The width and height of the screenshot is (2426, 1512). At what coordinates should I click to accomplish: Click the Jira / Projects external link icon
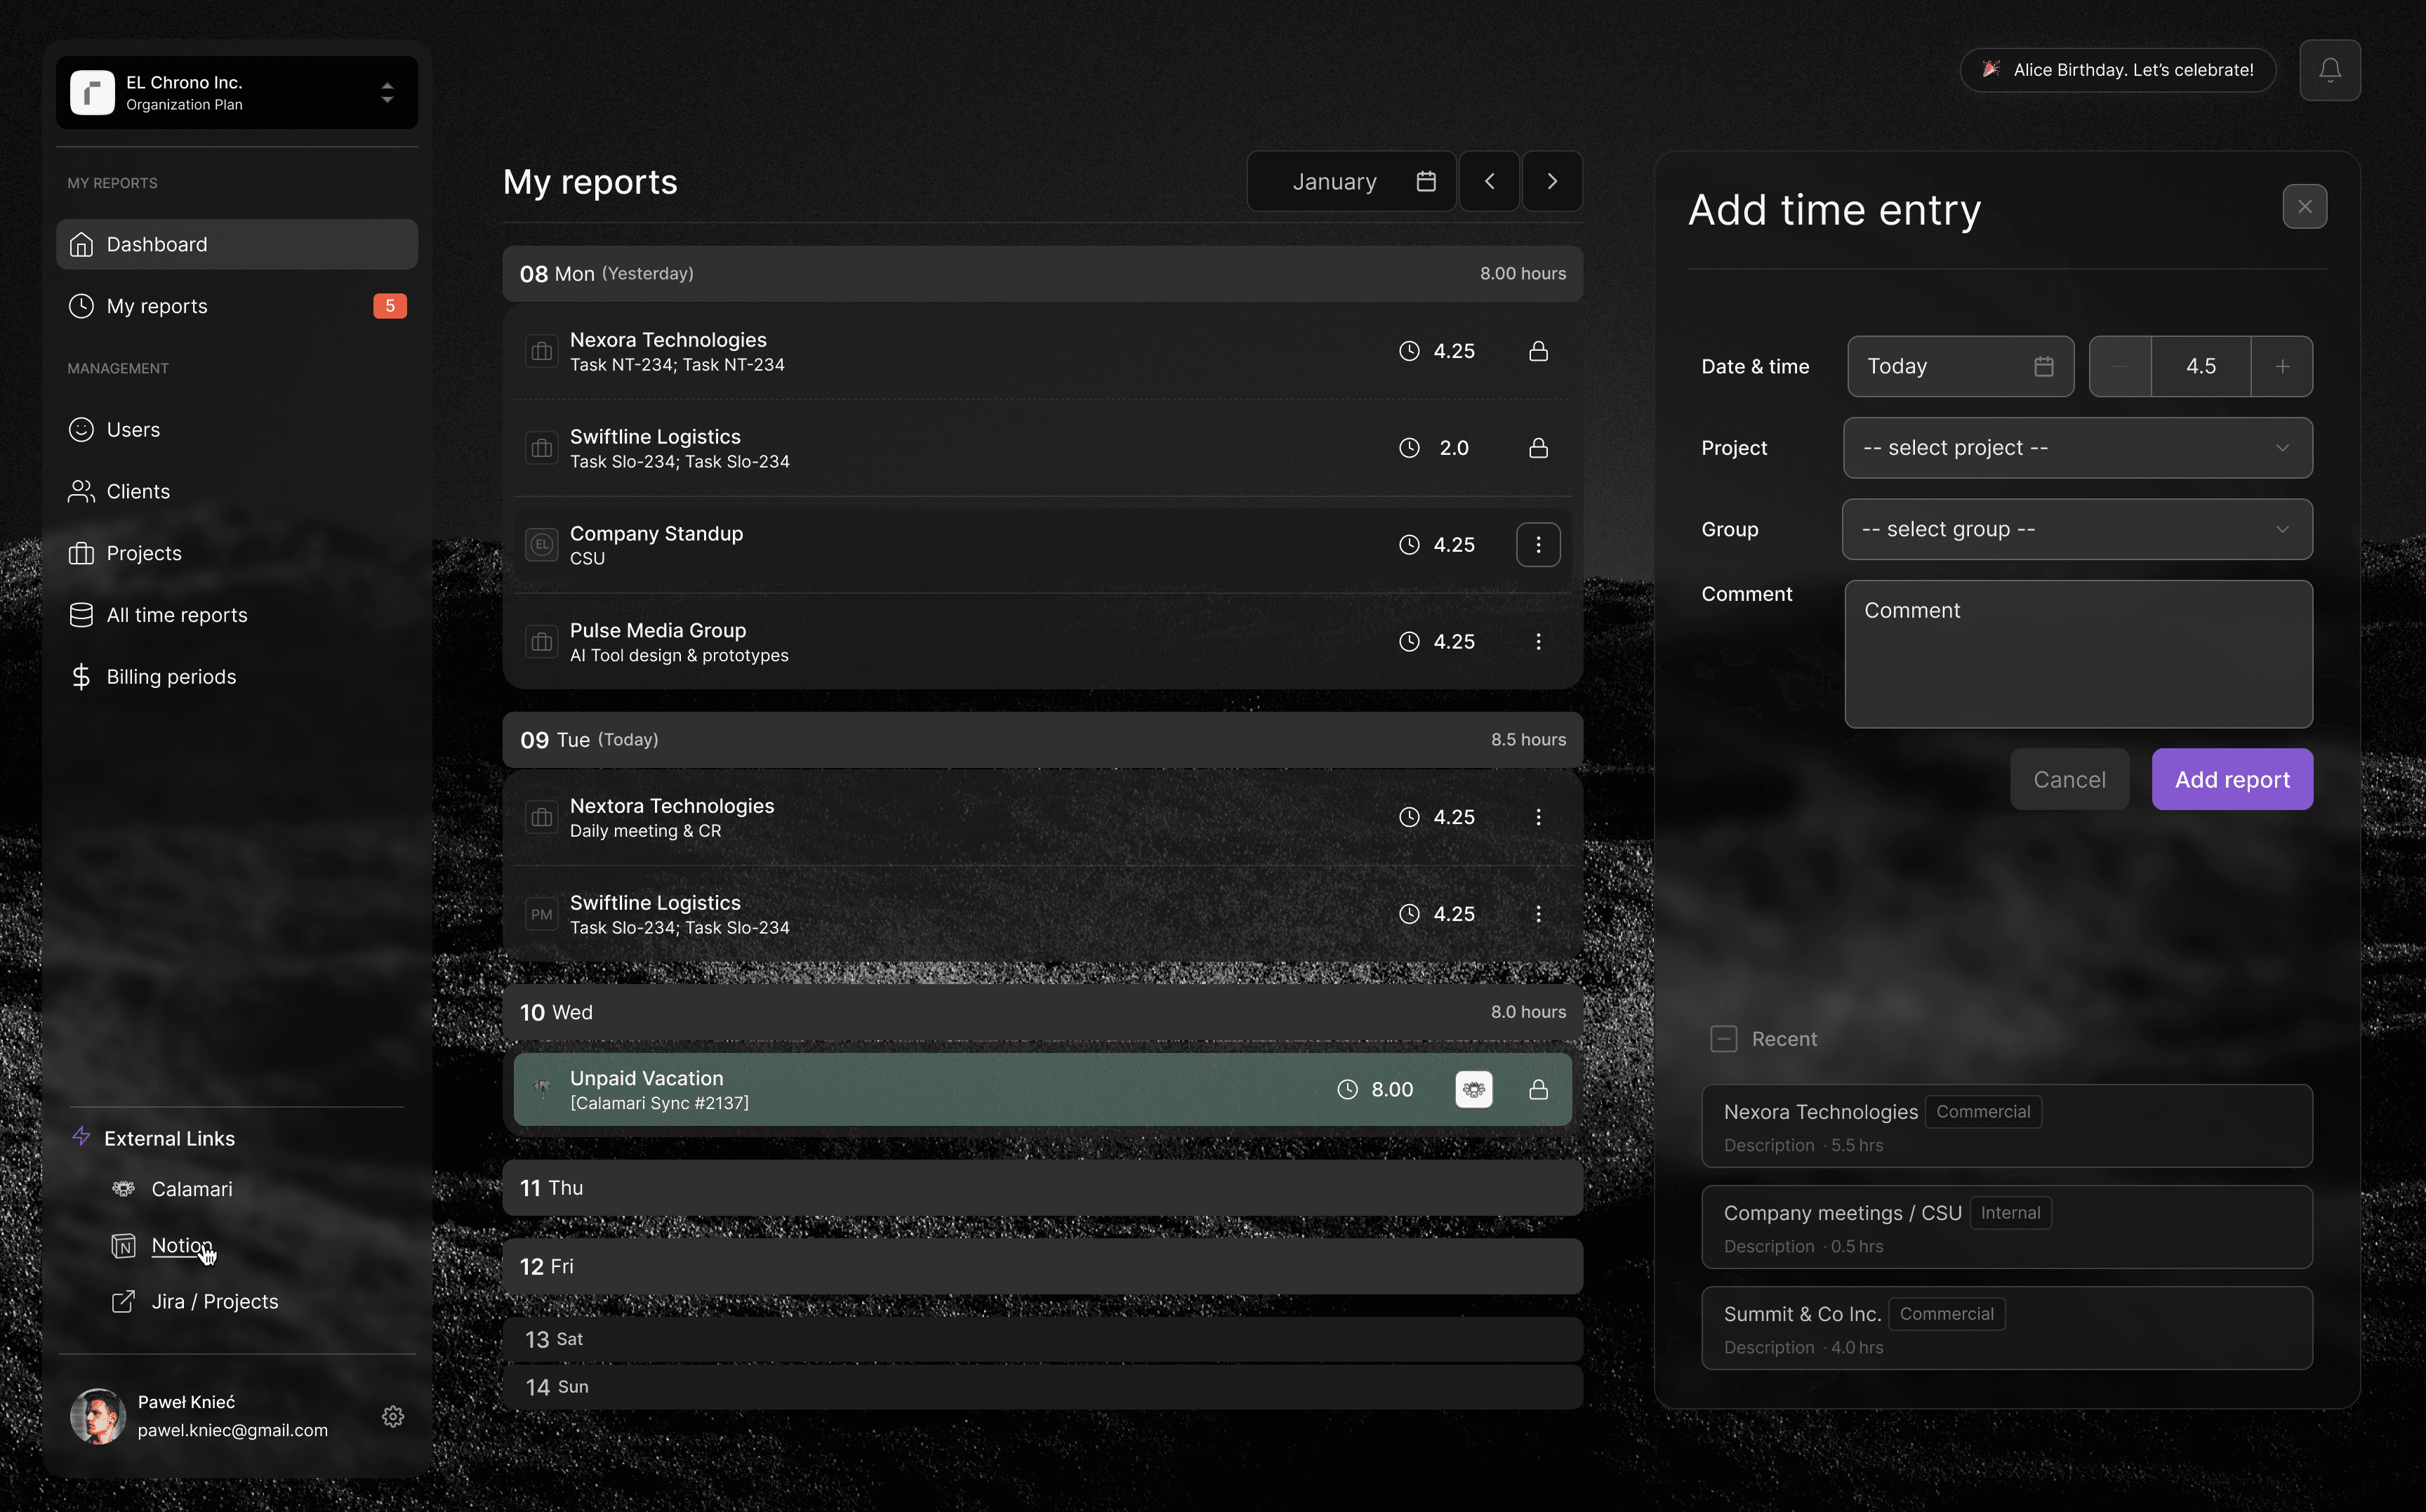[x=122, y=1301]
